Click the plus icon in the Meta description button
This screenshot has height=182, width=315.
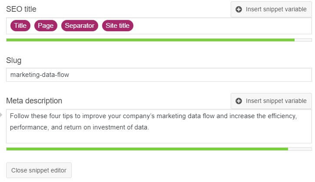point(239,101)
